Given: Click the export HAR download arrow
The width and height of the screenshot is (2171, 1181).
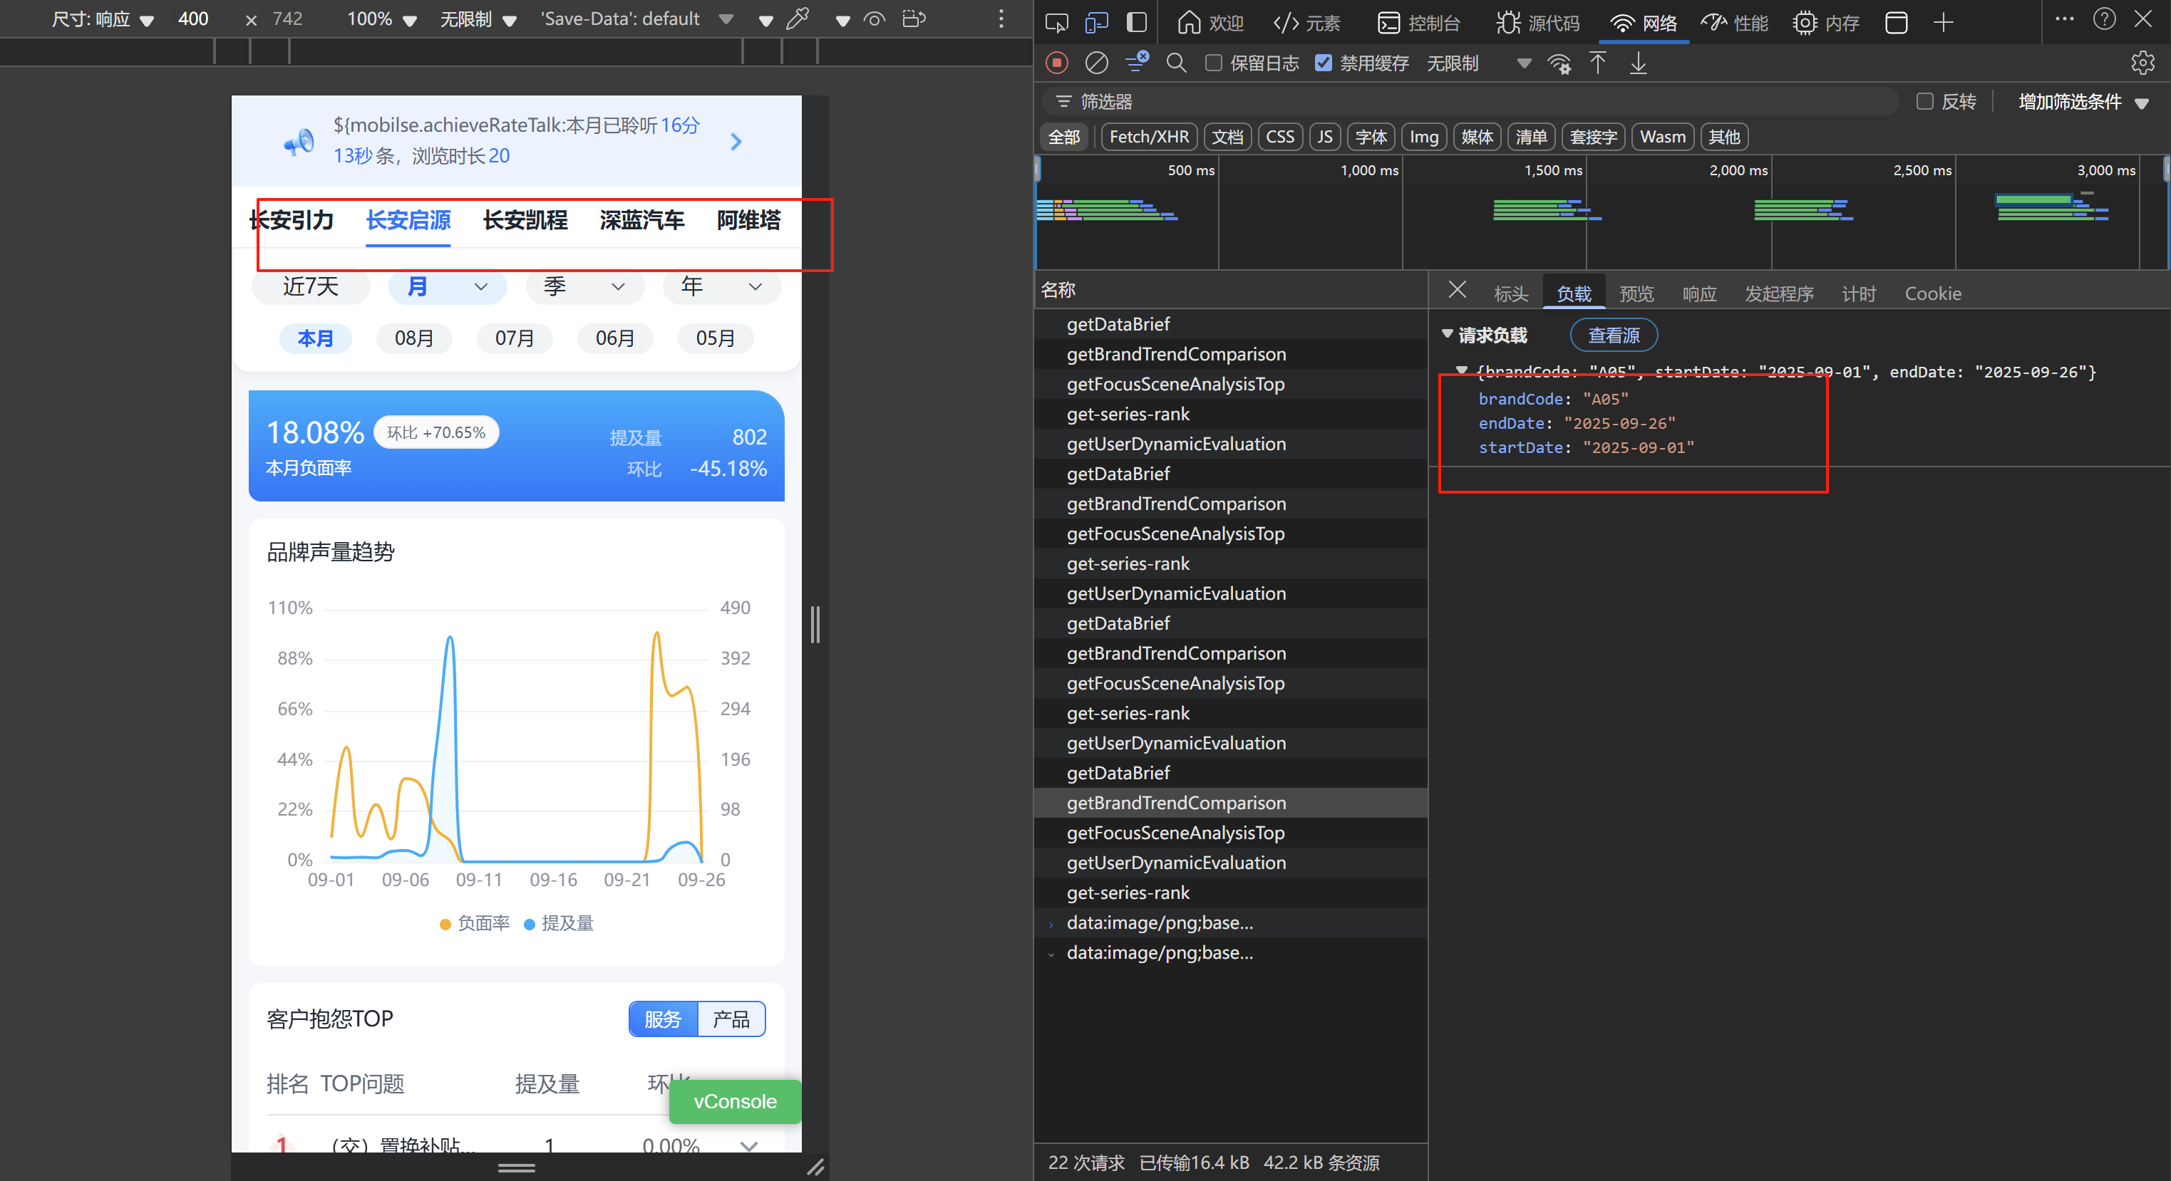Looking at the screenshot, I should [1638, 63].
